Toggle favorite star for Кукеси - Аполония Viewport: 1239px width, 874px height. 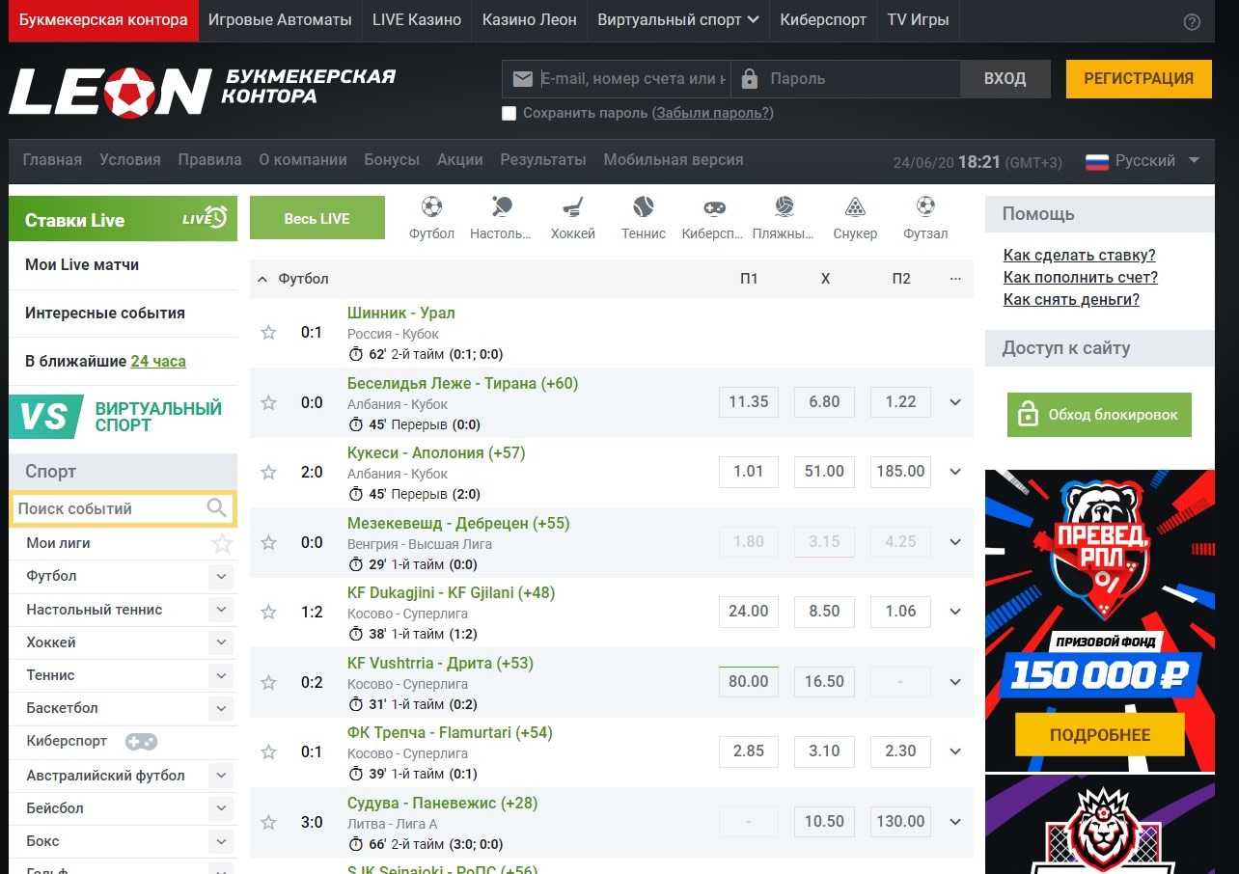point(269,473)
